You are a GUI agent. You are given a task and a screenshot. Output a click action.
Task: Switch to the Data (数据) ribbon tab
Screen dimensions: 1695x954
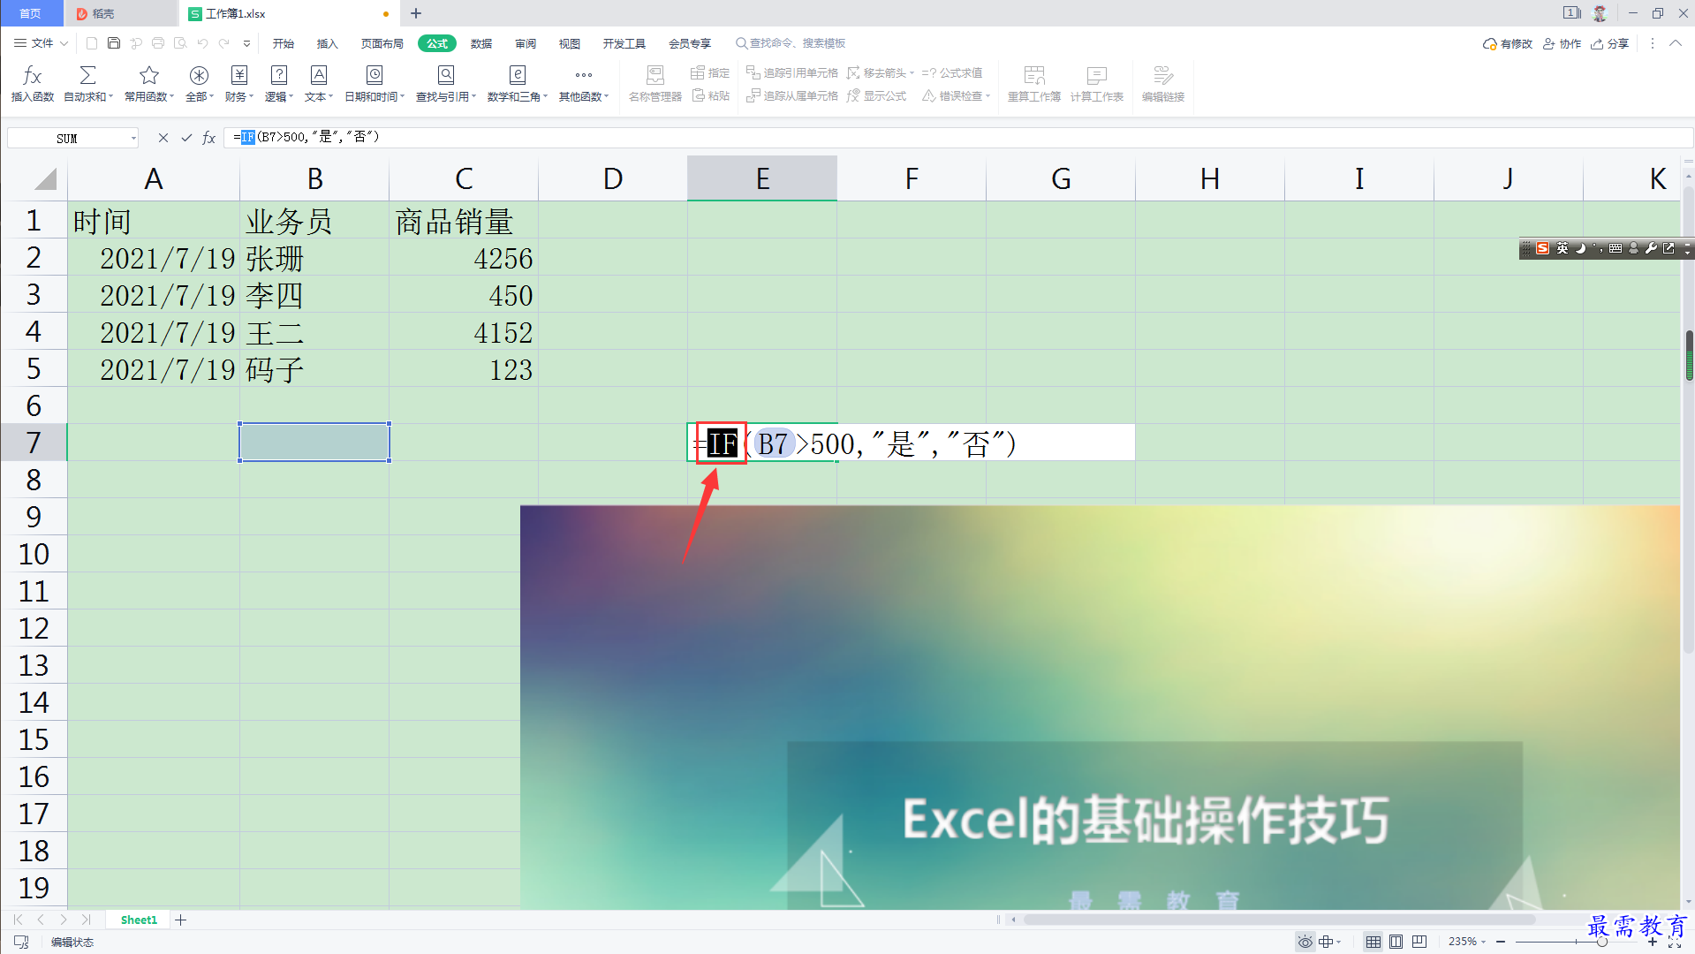tap(481, 43)
